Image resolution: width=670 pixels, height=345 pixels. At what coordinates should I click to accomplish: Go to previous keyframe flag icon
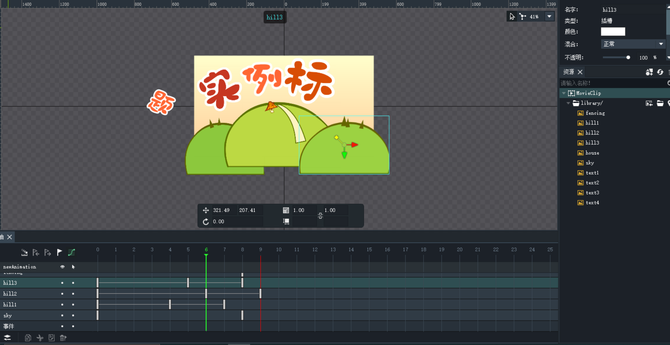point(36,252)
